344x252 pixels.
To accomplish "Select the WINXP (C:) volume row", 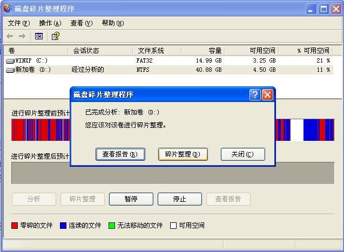I will 169,60.
